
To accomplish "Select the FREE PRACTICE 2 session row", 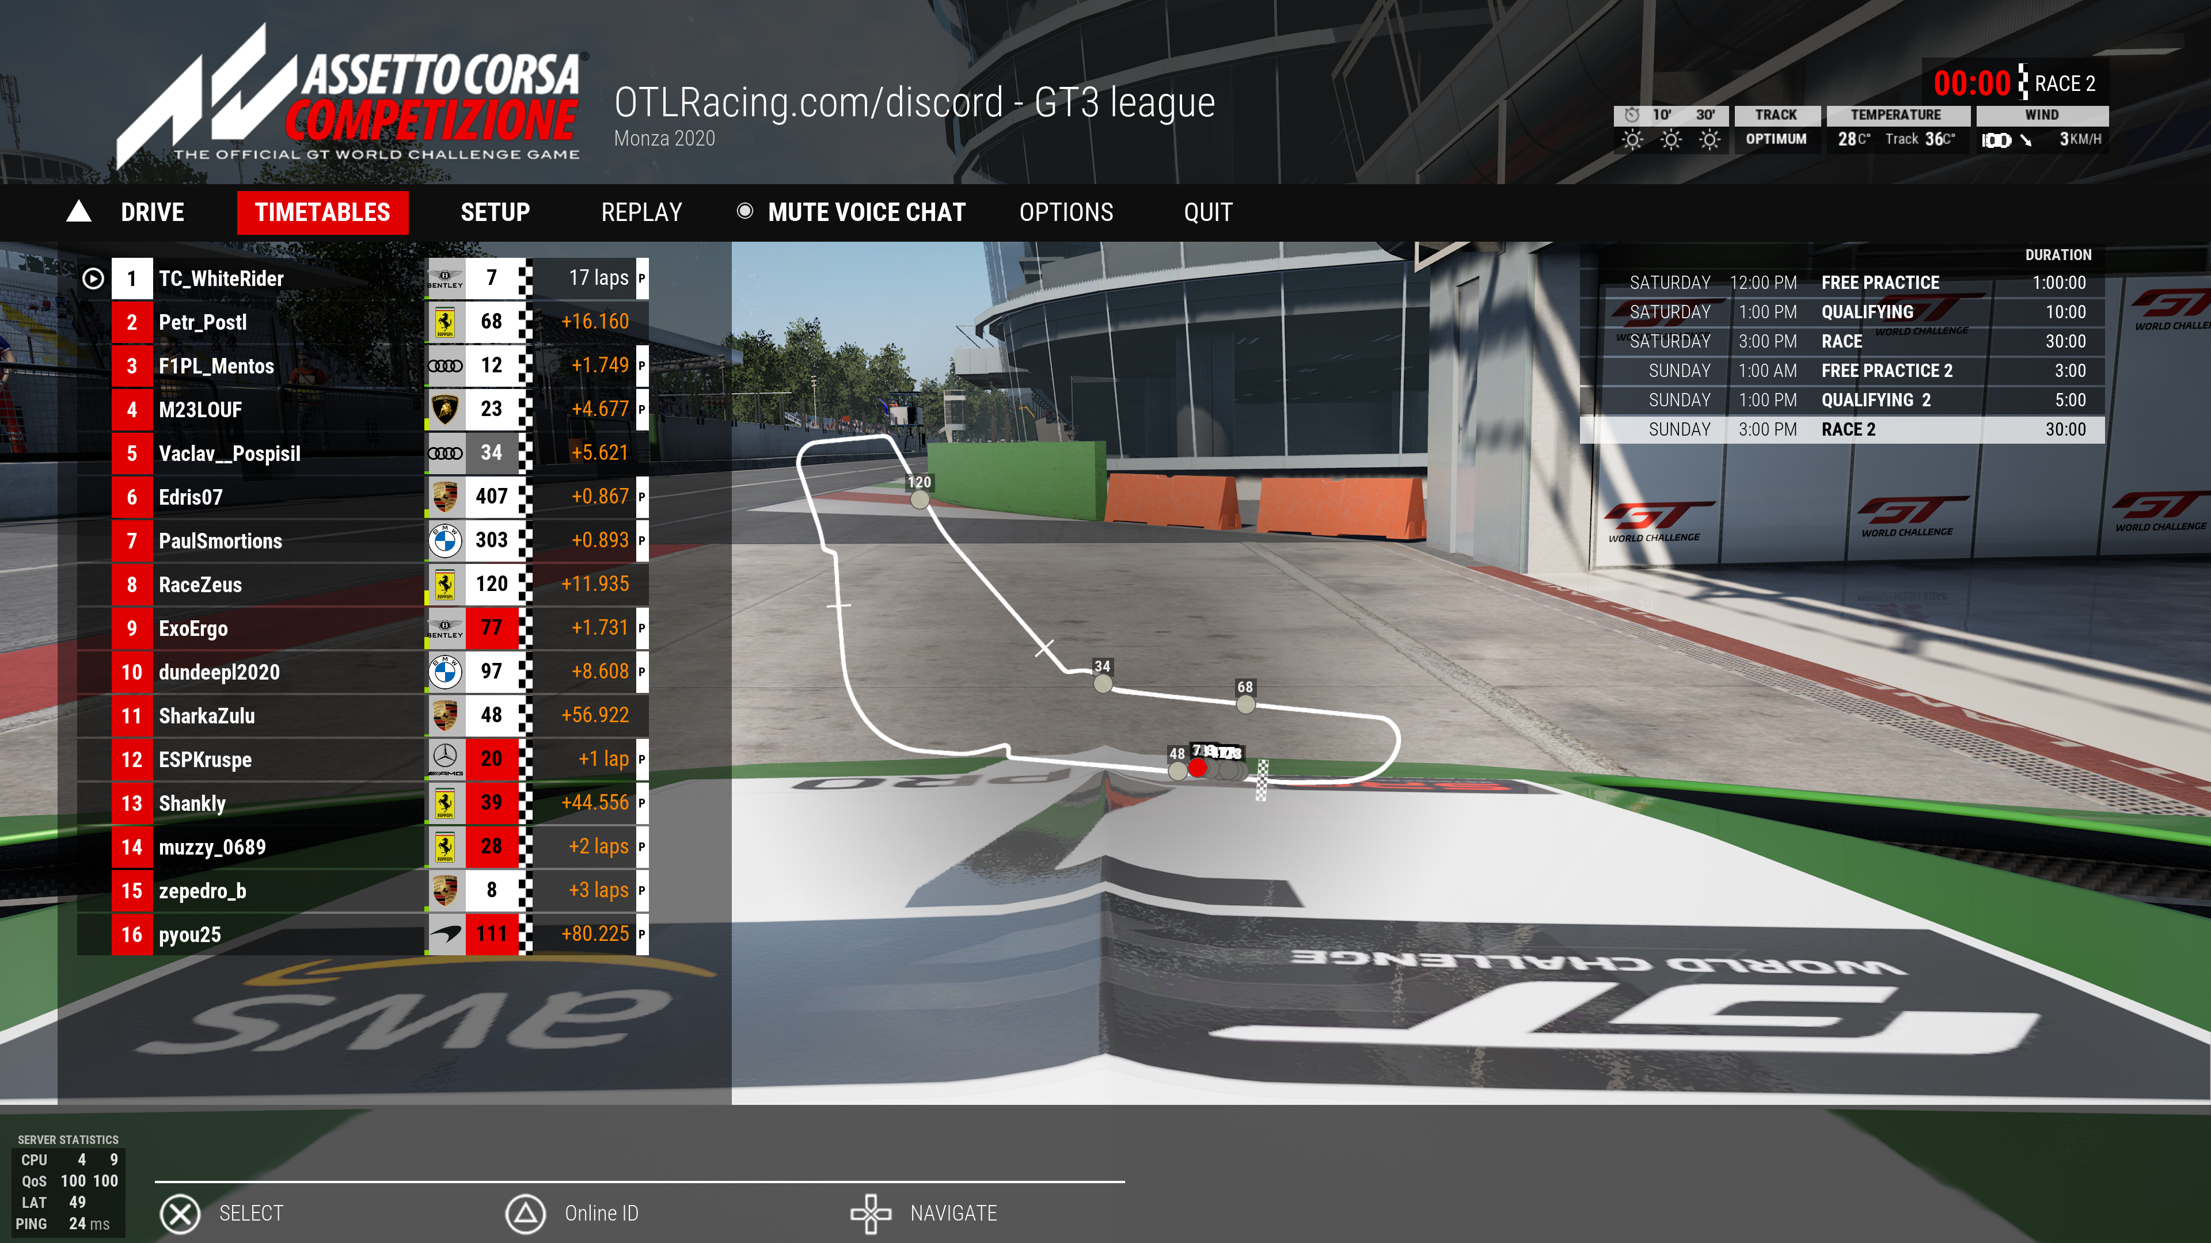I will [1842, 371].
